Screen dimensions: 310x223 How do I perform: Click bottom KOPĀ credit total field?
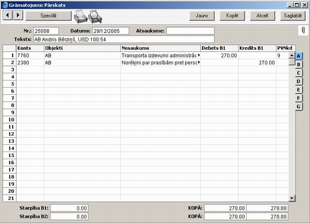(x=267, y=216)
